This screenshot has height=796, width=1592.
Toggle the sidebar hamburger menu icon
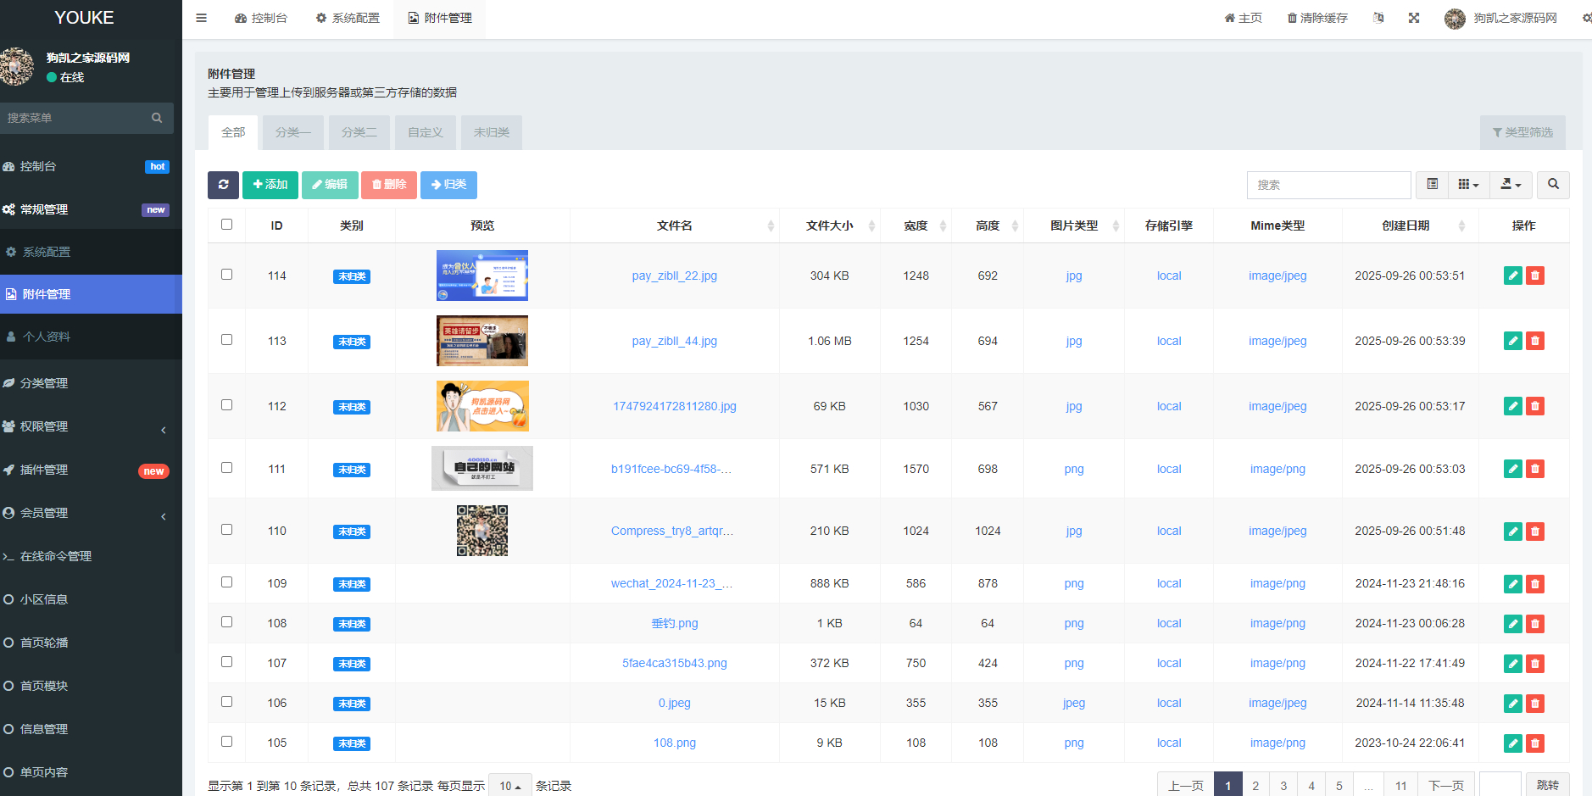click(202, 18)
